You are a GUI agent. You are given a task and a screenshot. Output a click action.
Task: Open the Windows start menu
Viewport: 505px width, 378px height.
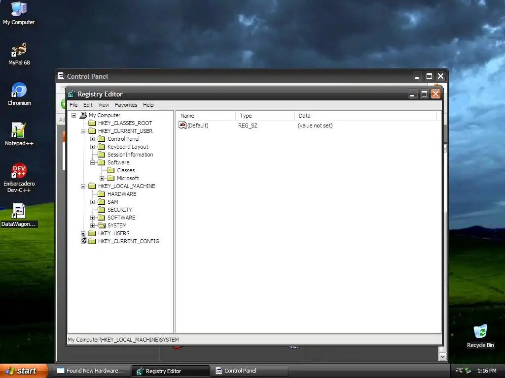point(24,371)
